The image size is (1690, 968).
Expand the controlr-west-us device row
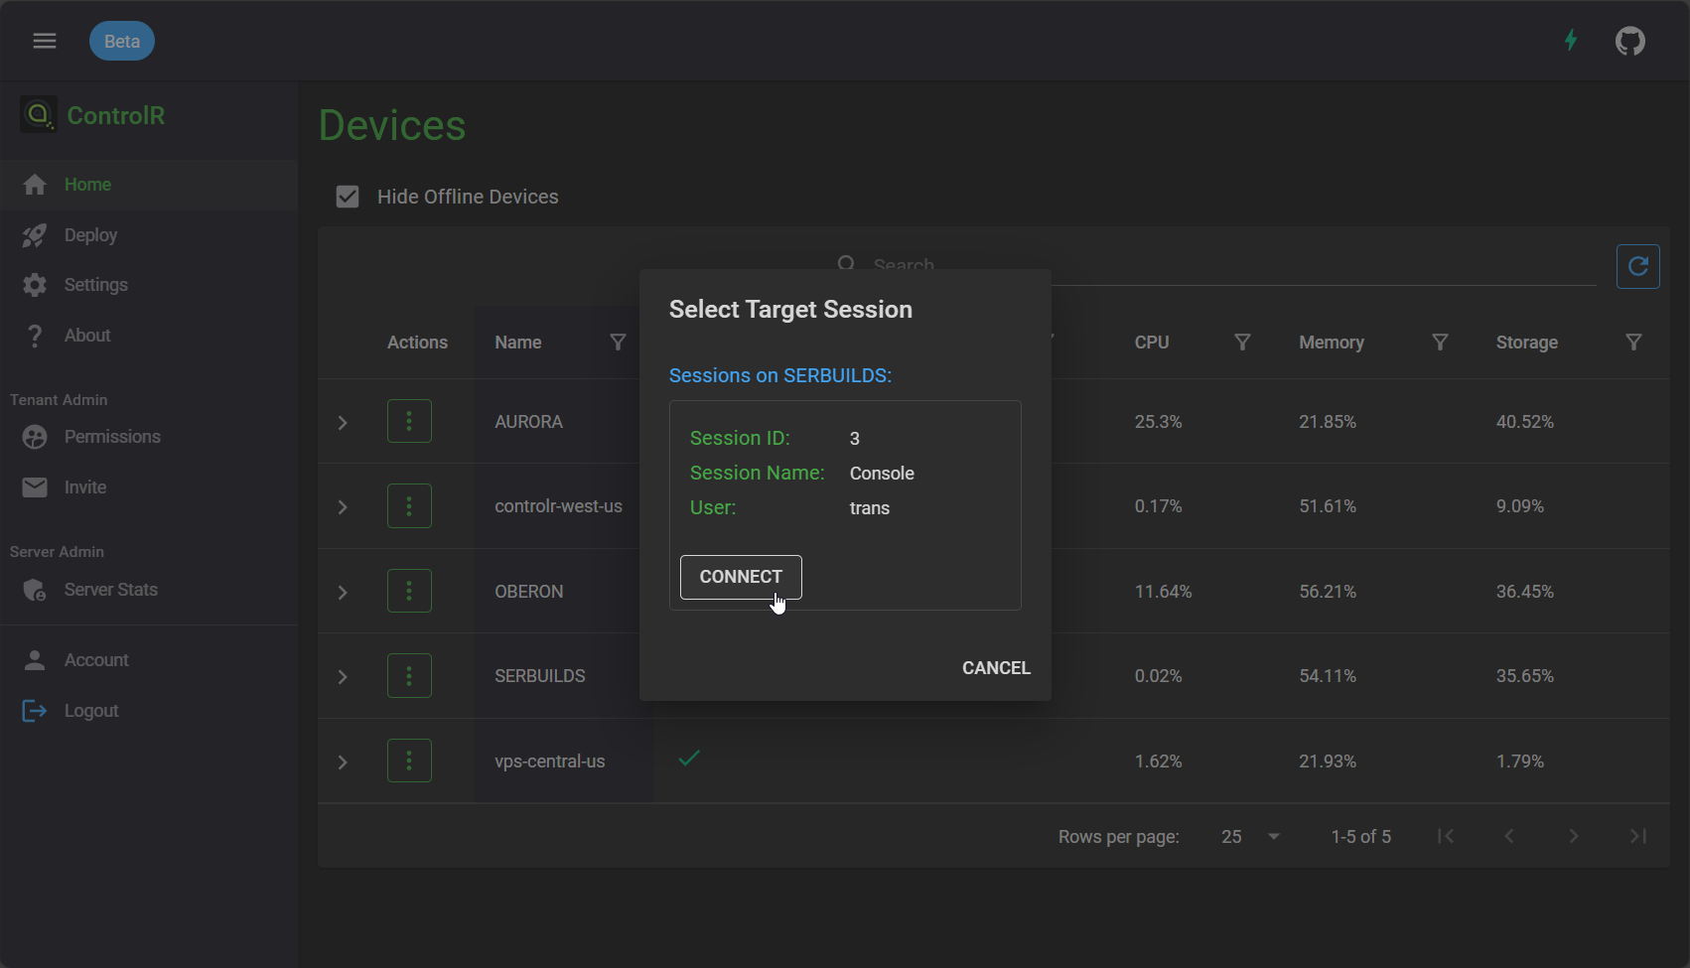click(343, 506)
